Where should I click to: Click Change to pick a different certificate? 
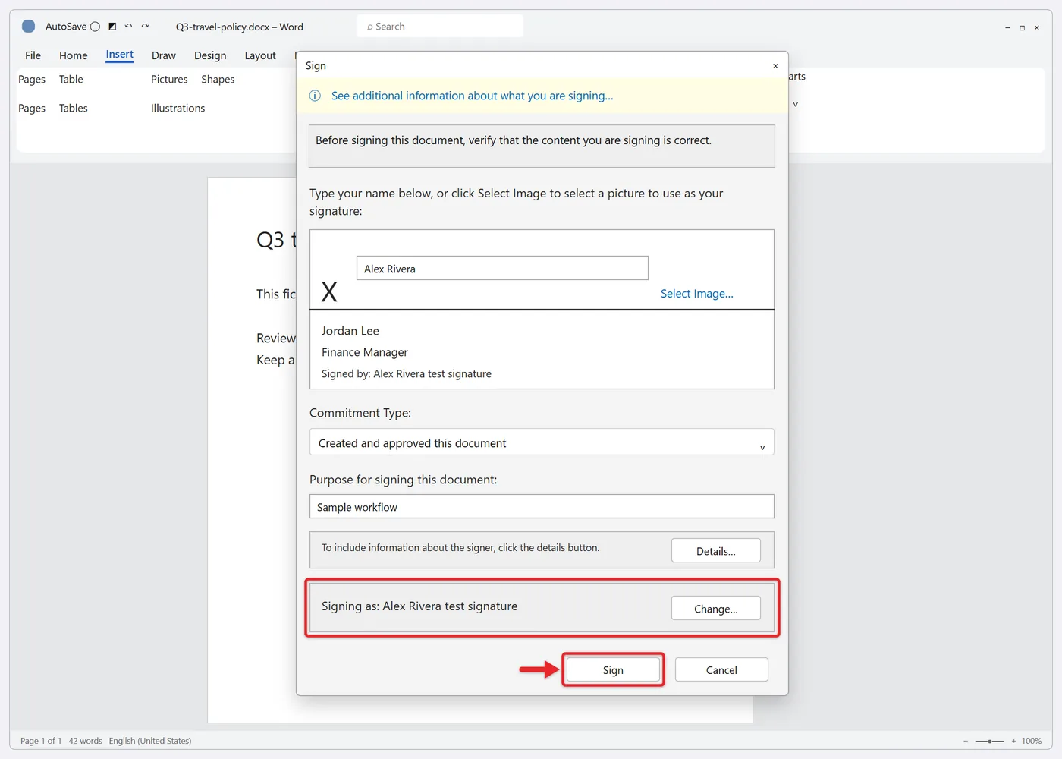point(716,609)
